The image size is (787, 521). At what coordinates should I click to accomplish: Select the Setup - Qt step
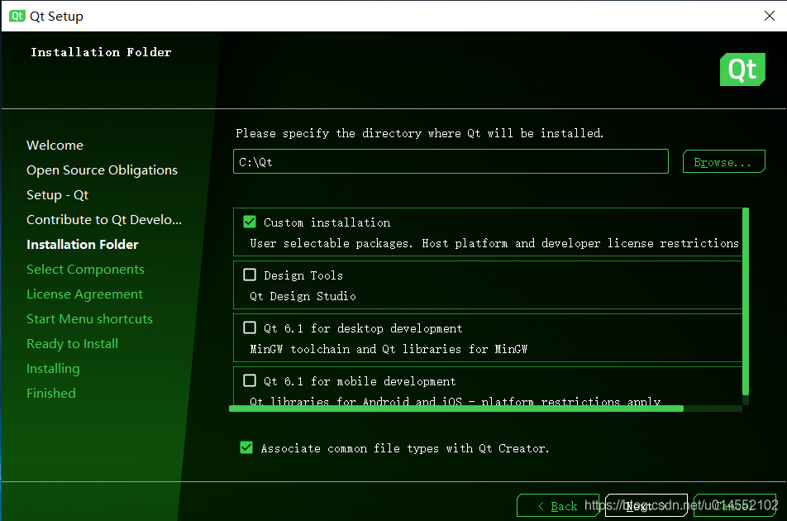click(57, 194)
